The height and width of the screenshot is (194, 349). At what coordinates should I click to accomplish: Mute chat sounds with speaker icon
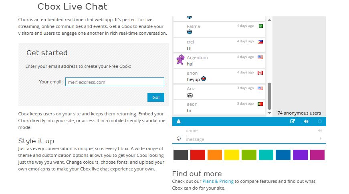click(306, 121)
